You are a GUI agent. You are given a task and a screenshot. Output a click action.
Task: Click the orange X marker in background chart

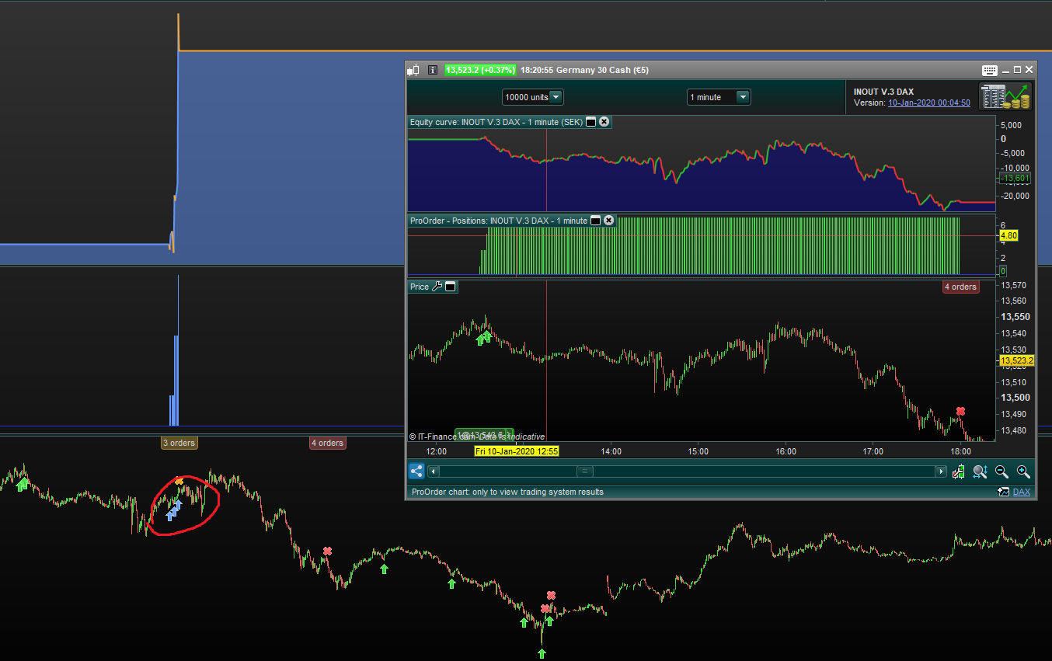[x=179, y=481]
